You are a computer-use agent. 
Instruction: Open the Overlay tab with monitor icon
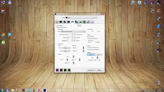(x=61, y=22)
